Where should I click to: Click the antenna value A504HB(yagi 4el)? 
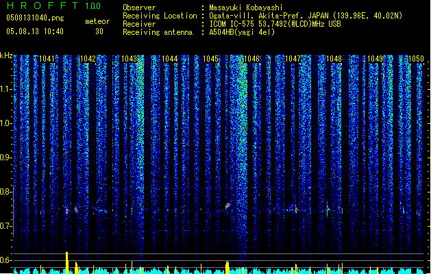pos(242,32)
